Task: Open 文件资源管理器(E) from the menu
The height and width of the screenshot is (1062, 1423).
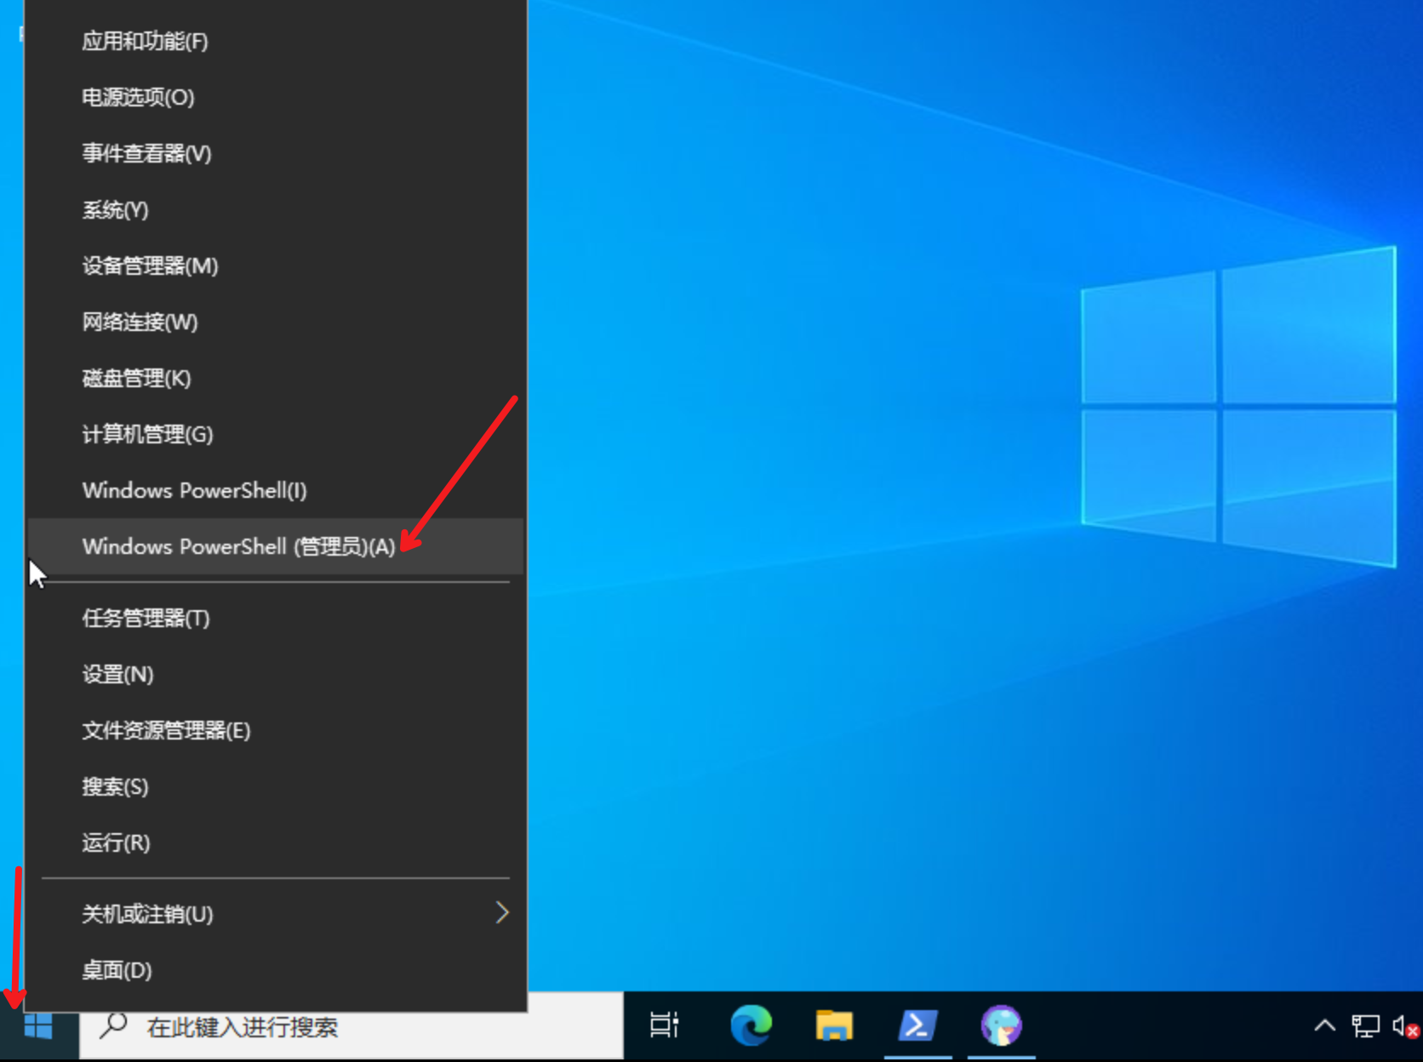Action: (x=166, y=730)
